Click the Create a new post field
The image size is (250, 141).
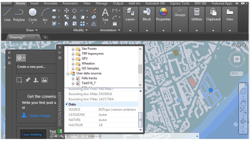click(x=36, y=67)
